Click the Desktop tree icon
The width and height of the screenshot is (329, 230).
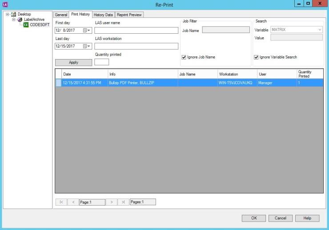[14, 14]
